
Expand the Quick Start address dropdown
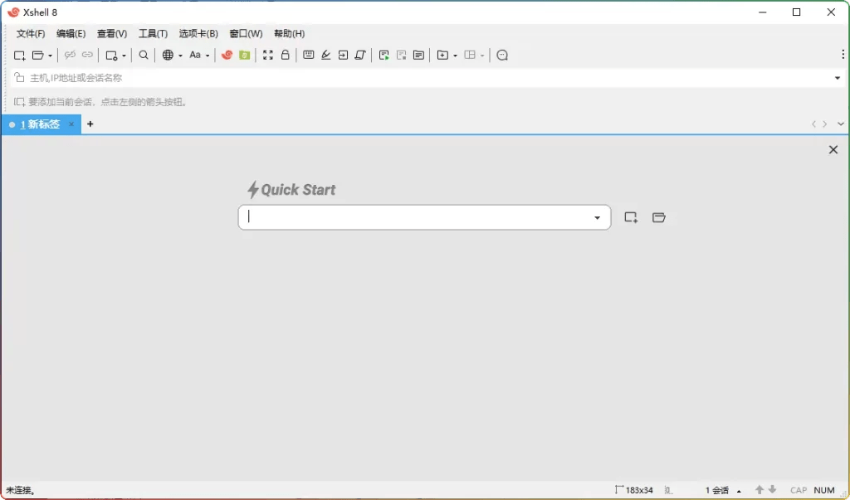click(x=597, y=217)
